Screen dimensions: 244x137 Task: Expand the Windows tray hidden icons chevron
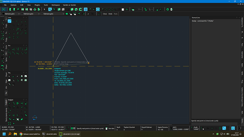click(213, 134)
